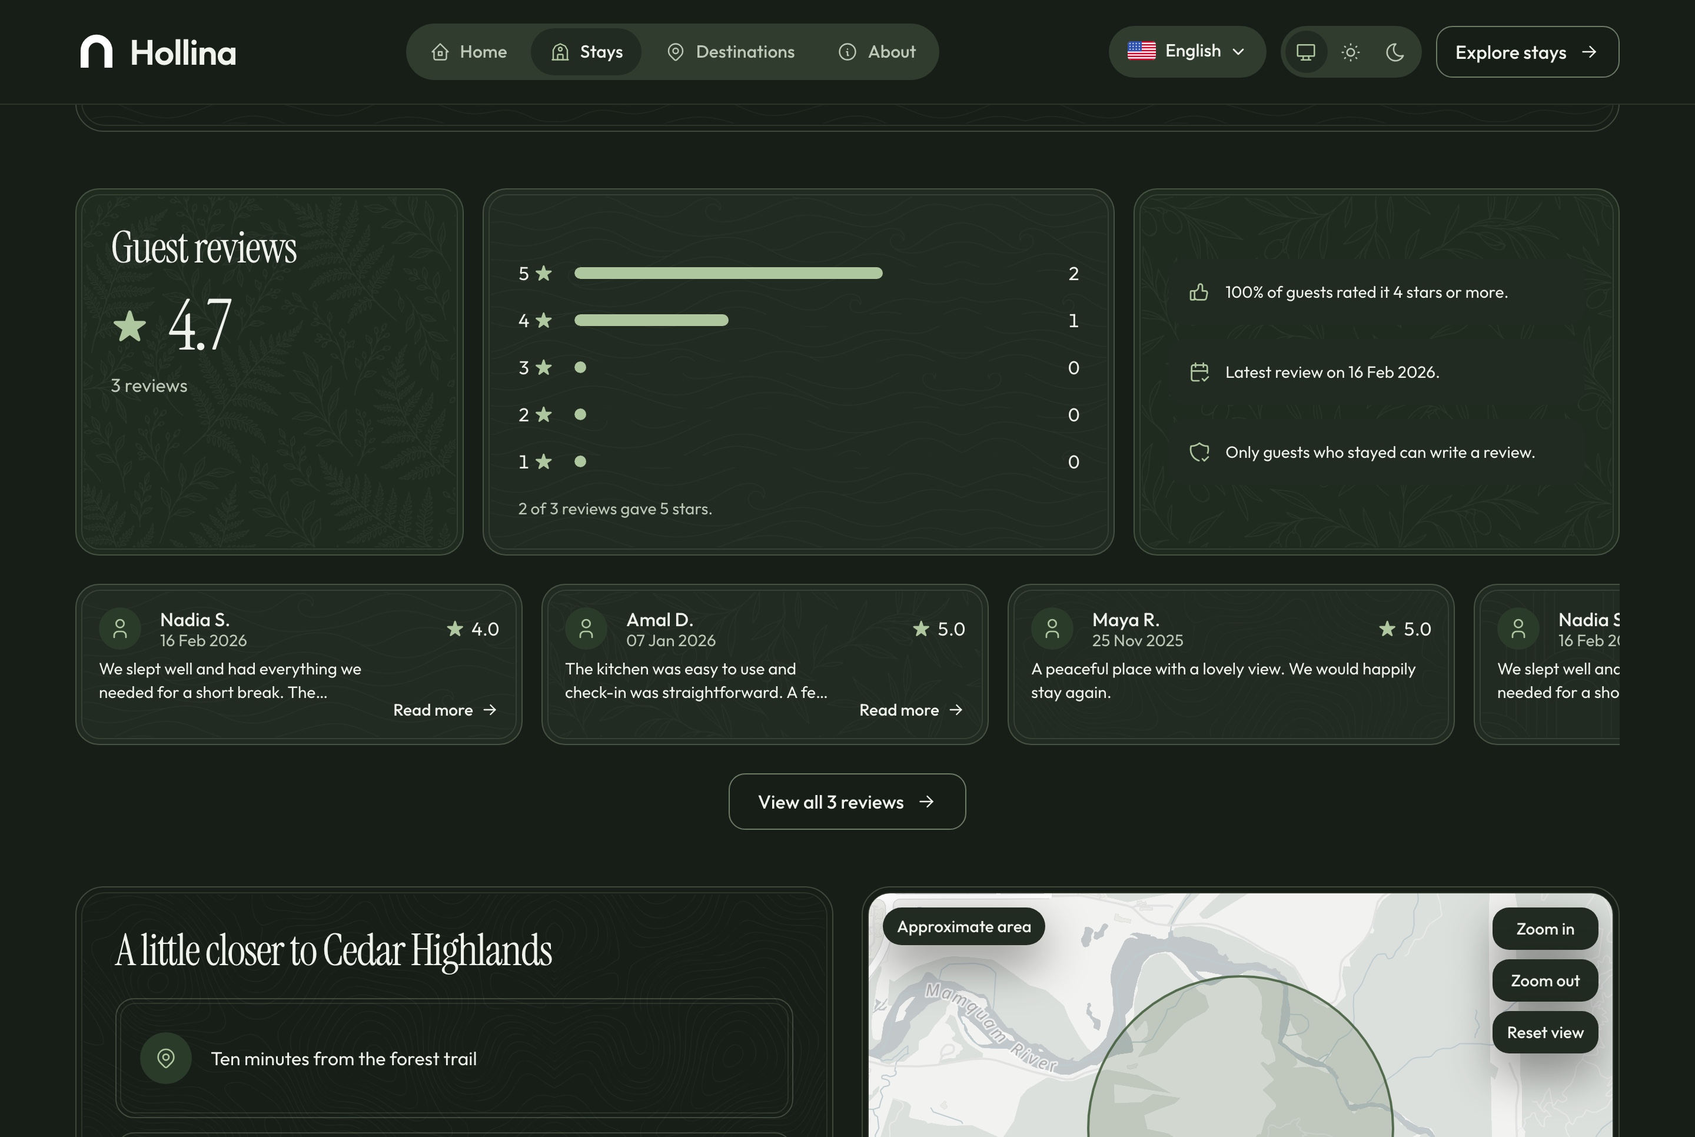Click the Hollina arch logo icon

[x=97, y=51]
